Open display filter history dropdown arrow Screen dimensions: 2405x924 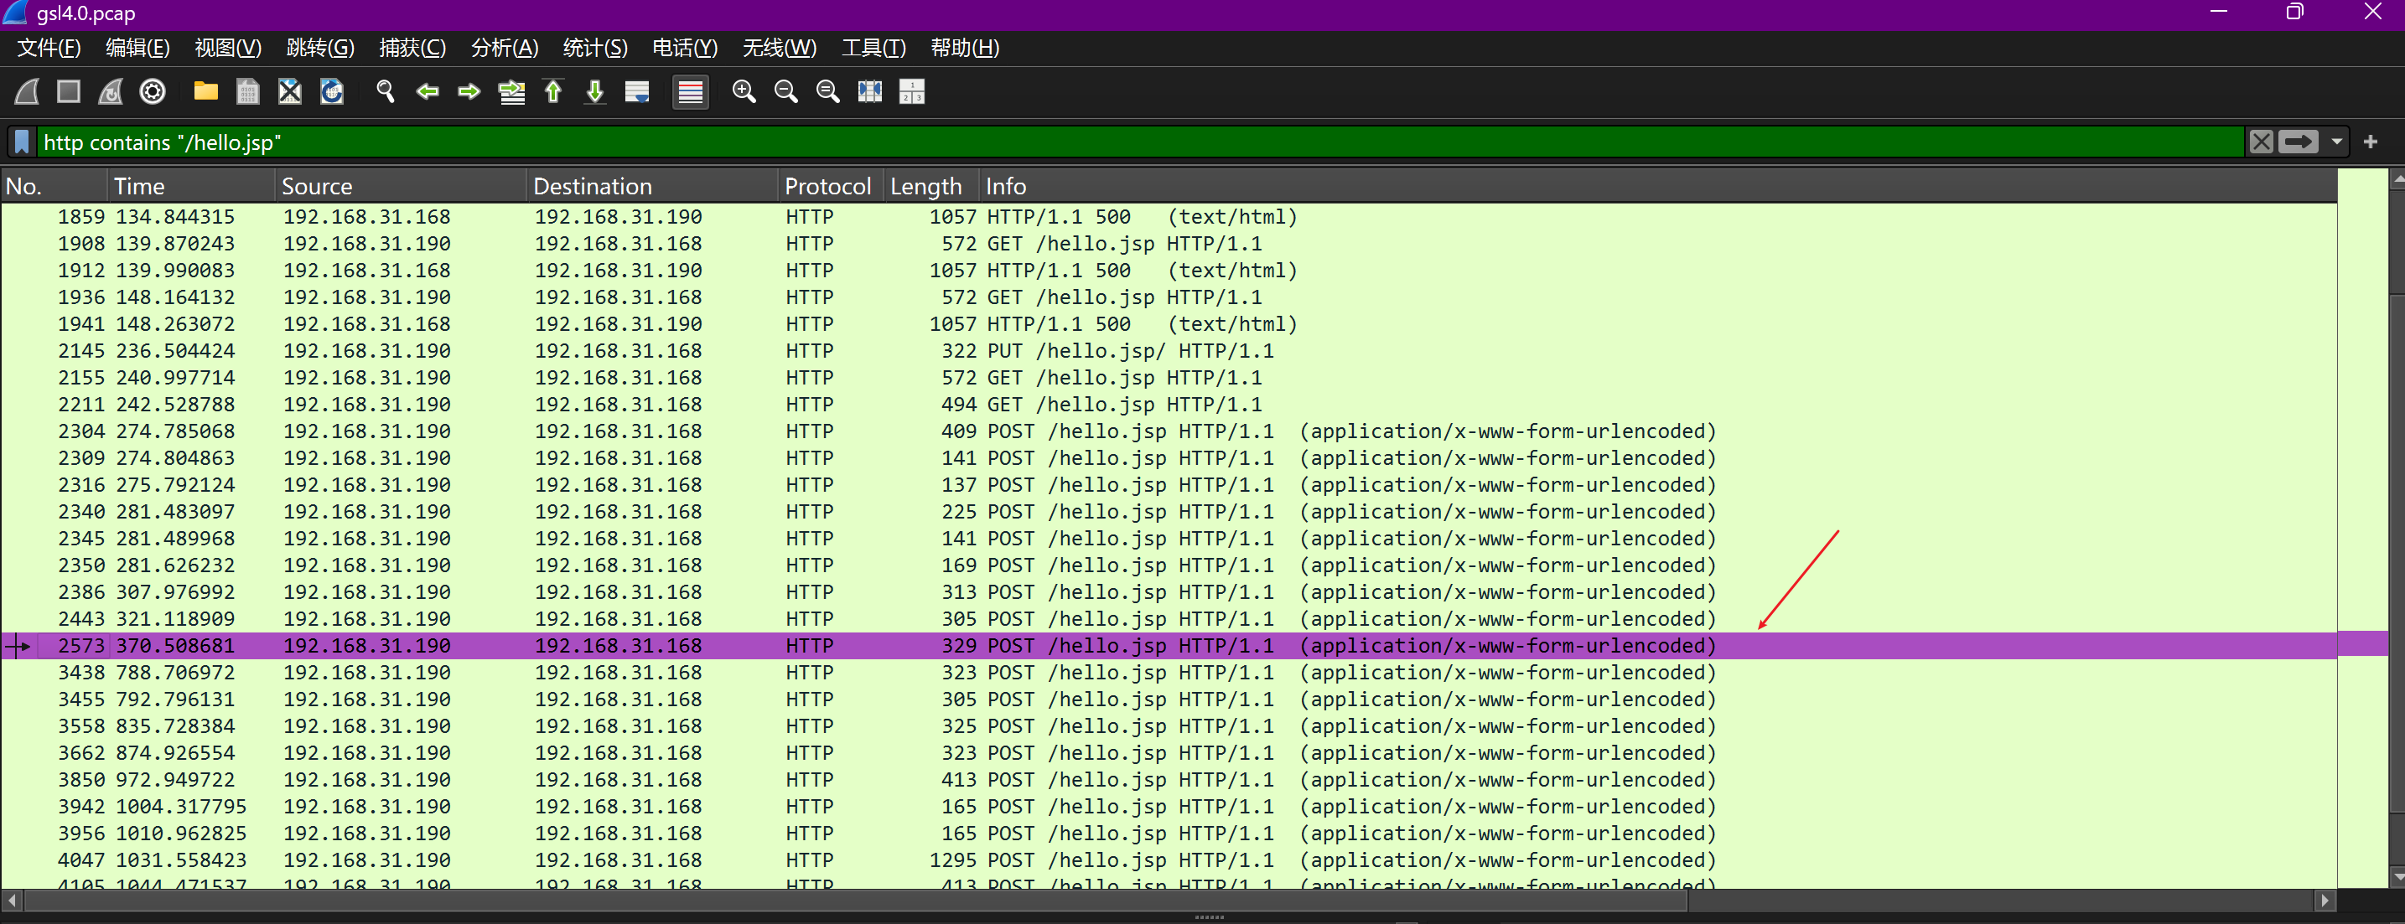[2336, 142]
